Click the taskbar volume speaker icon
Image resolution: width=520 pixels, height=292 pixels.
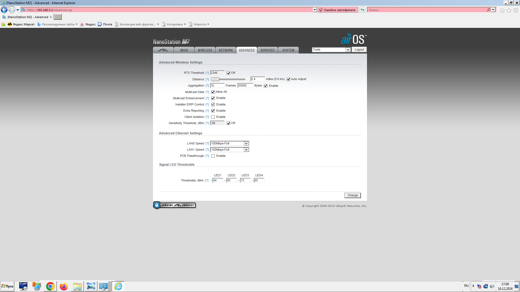click(492, 286)
